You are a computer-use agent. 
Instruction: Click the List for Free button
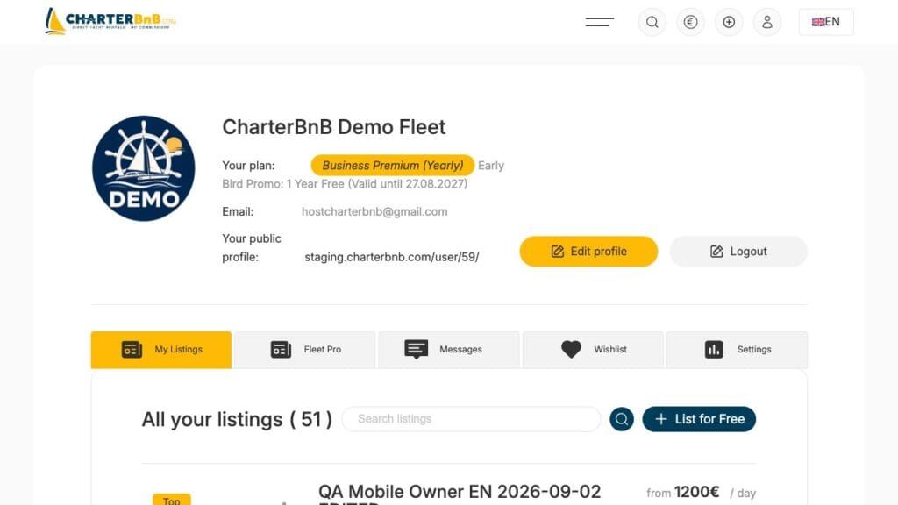point(699,419)
